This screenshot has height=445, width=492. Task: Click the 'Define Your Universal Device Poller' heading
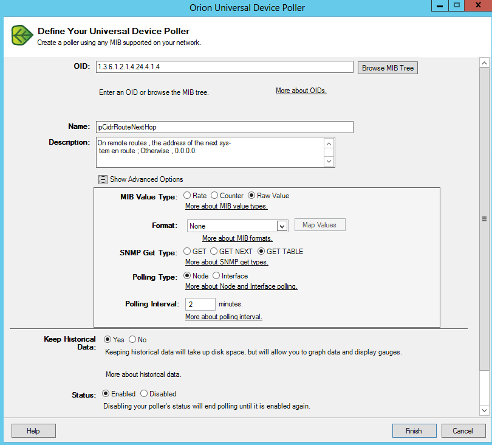[113, 31]
